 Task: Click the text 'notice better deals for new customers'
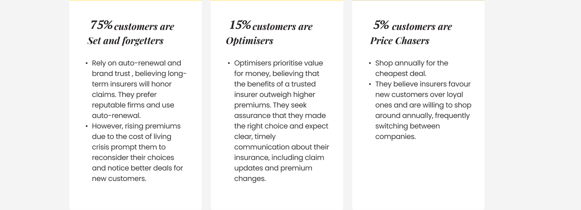(138, 173)
